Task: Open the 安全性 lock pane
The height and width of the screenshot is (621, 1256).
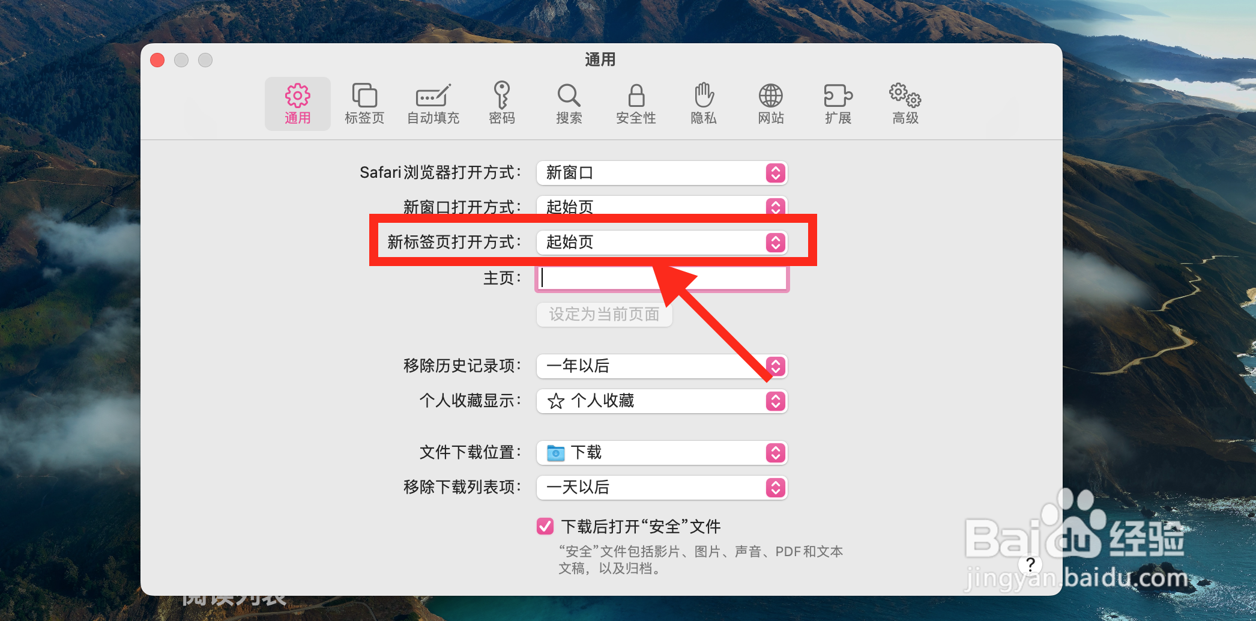Action: (x=636, y=104)
